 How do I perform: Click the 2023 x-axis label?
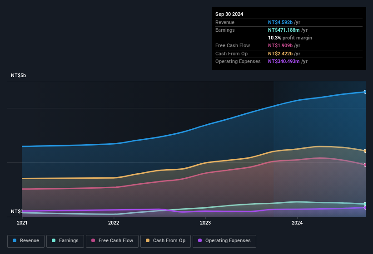(x=205, y=223)
